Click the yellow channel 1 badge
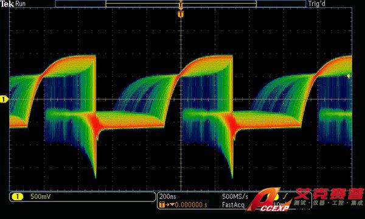Screen dimensions: 365x219 (18, 197)
